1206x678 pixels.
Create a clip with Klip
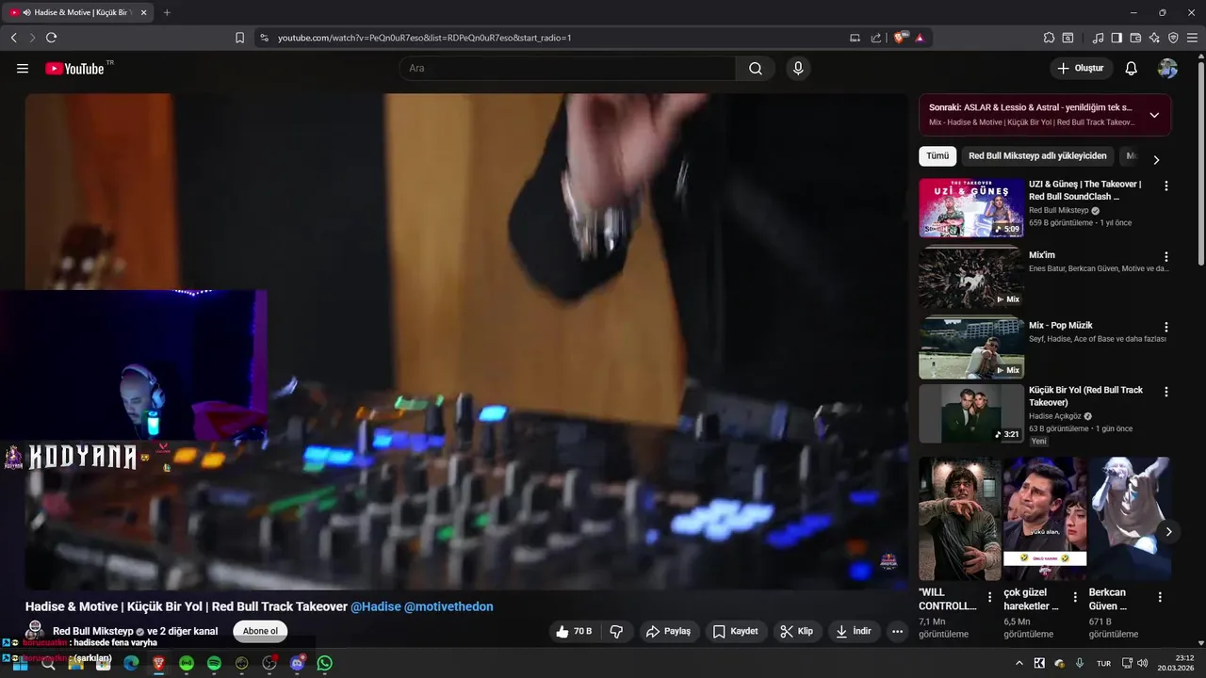coord(797,631)
